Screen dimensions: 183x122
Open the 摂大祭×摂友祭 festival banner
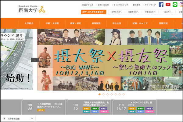coord(110,60)
